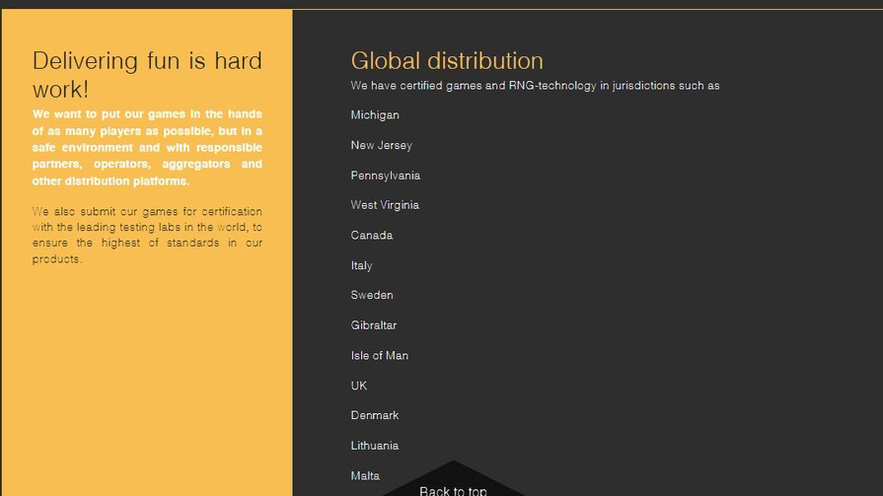Click the Global distribution heading
The width and height of the screenshot is (883, 496).
click(x=446, y=61)
